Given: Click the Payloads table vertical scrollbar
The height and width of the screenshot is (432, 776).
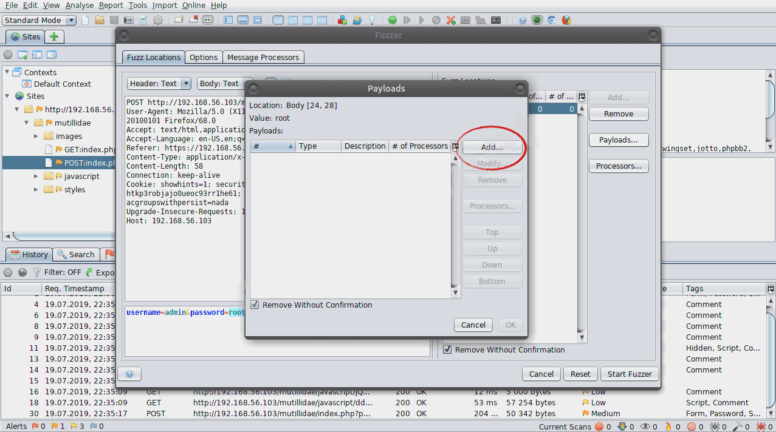Looking at the screenshot, I should tap(455, 224).
